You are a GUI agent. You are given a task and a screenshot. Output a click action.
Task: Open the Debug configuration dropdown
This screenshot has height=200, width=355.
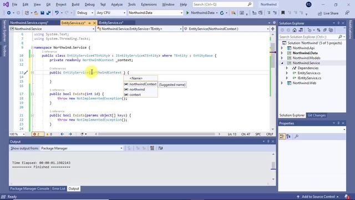(x=85, y=13)
